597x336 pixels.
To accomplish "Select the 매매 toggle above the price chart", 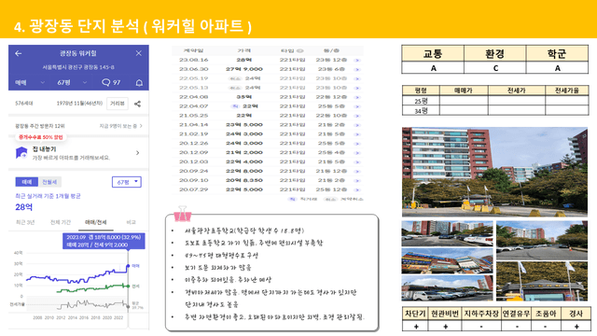I will tap(27, 182).
